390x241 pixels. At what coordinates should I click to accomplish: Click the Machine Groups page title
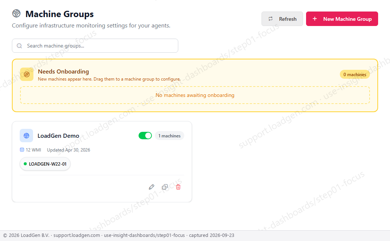click(x=59, y=14)
